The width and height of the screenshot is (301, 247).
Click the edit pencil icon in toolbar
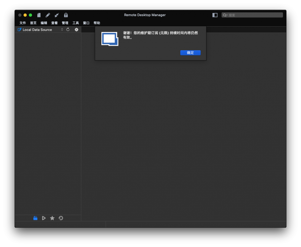[48, 15]
